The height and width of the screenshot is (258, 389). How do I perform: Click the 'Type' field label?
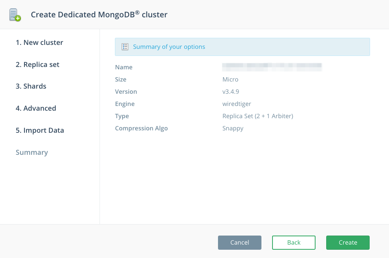(x=122, y=116)
